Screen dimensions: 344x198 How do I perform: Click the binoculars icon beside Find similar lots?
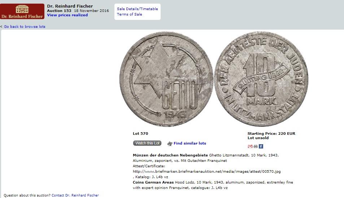[170, 143]
